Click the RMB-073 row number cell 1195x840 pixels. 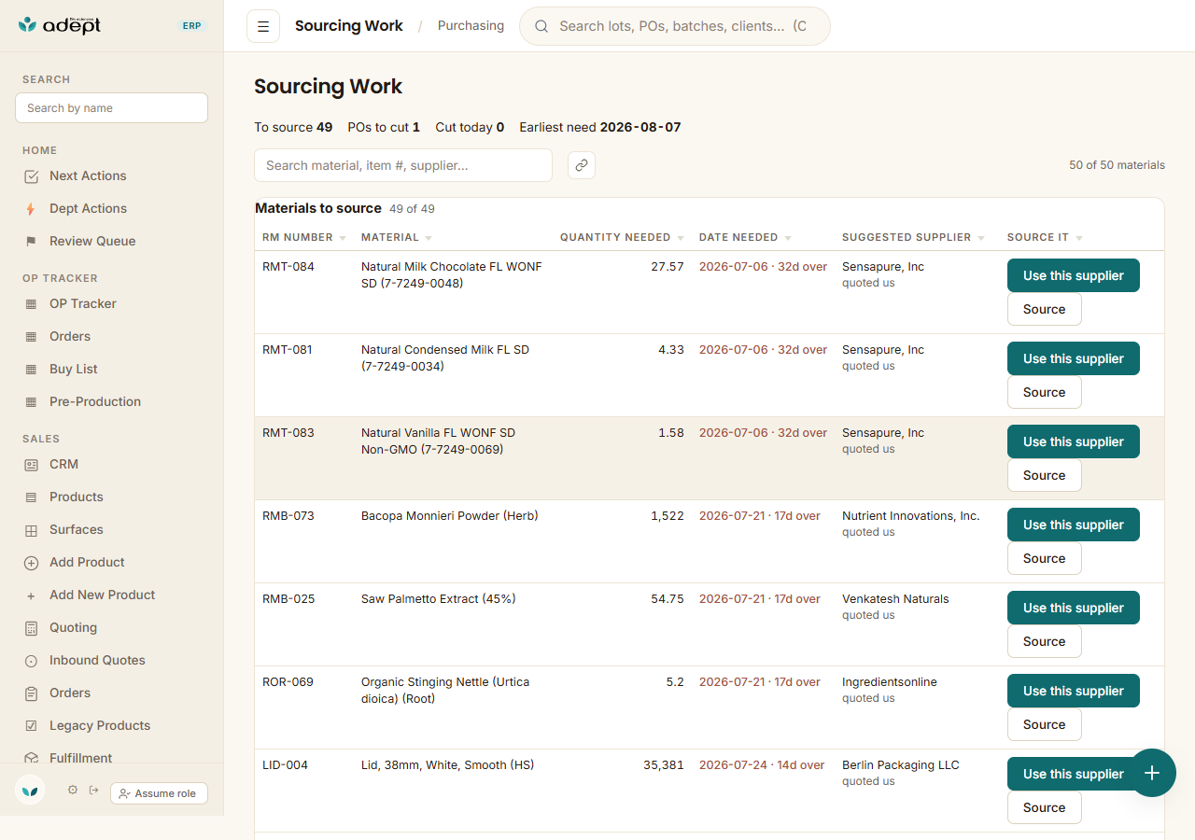coord(288,515)
